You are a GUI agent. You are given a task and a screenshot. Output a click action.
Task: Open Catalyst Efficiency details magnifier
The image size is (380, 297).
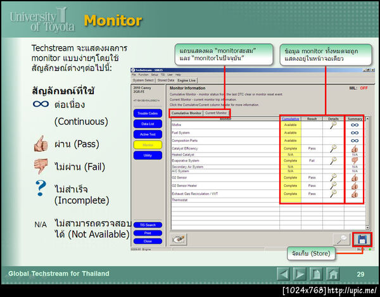(334, 148)
